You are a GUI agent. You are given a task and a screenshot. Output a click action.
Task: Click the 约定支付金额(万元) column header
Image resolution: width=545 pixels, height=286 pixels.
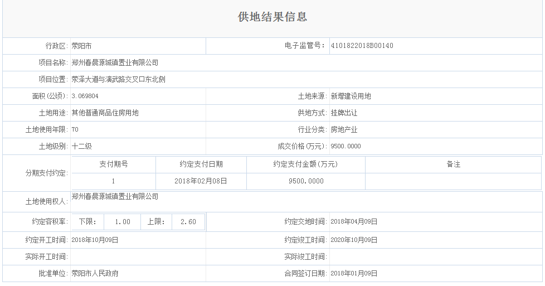tap(305, 164)
